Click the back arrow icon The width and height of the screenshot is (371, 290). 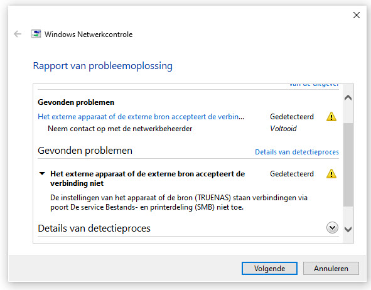point(18,34)
